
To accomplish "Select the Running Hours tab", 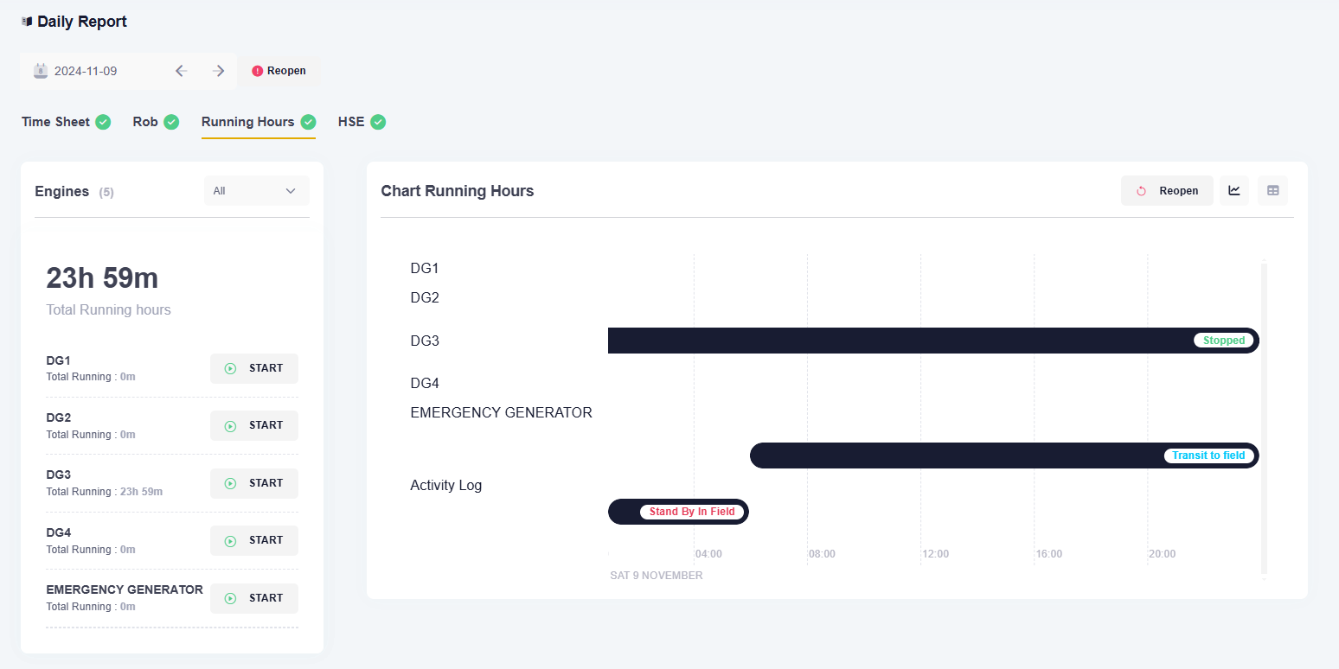I will (x=247, y=122).
